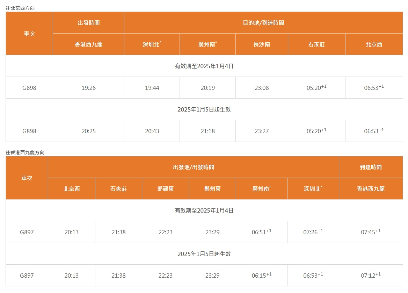Click the 往北京西方向 heading text
This screenshot has height=293, width=408.
(x=20, y=8)
